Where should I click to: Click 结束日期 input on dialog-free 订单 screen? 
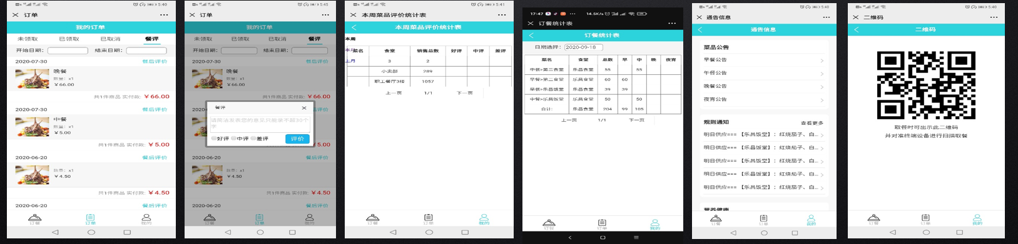(x=146, y=51)
